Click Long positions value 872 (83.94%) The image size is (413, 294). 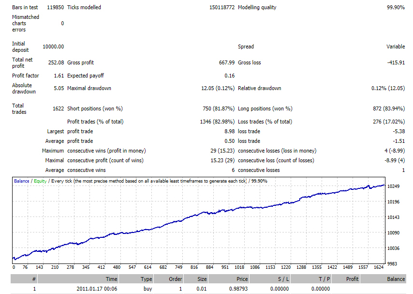pyautogui.click(x=389, y=108)
